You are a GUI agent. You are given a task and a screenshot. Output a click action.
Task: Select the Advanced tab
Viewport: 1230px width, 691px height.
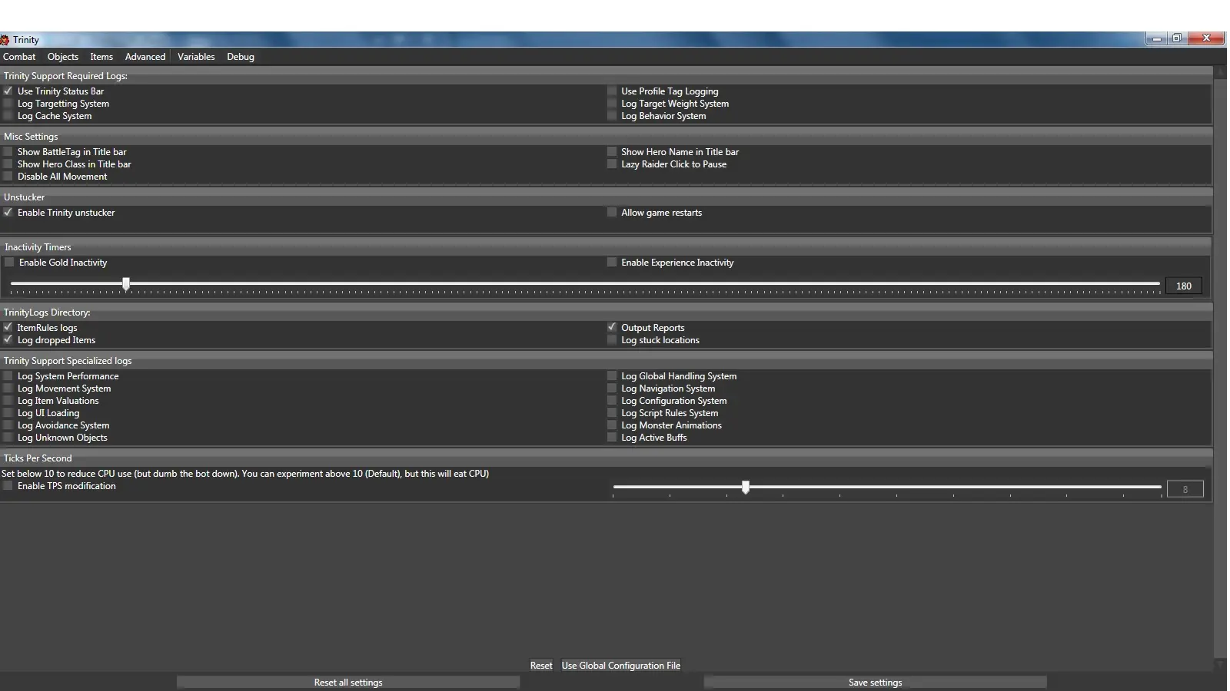tap(145, 57)
